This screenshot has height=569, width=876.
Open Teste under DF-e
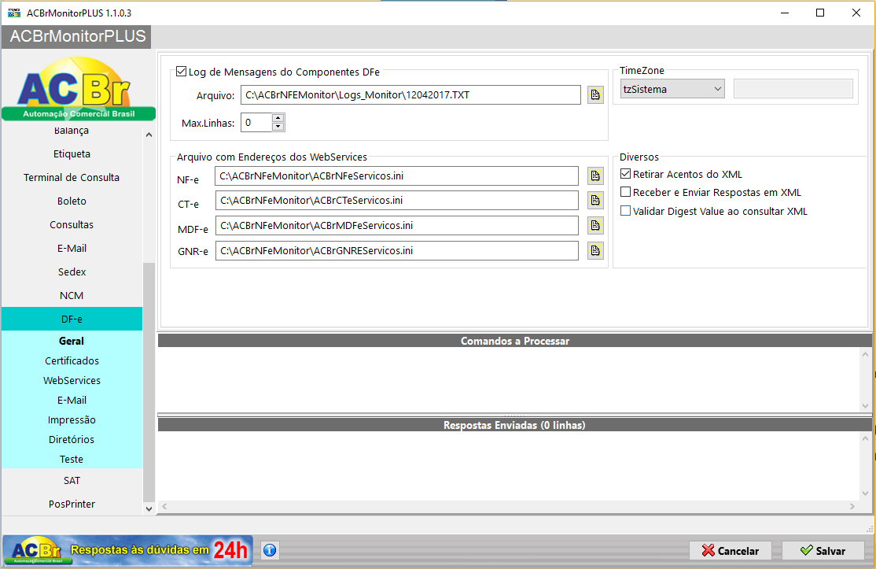click(x=72, y=459)
